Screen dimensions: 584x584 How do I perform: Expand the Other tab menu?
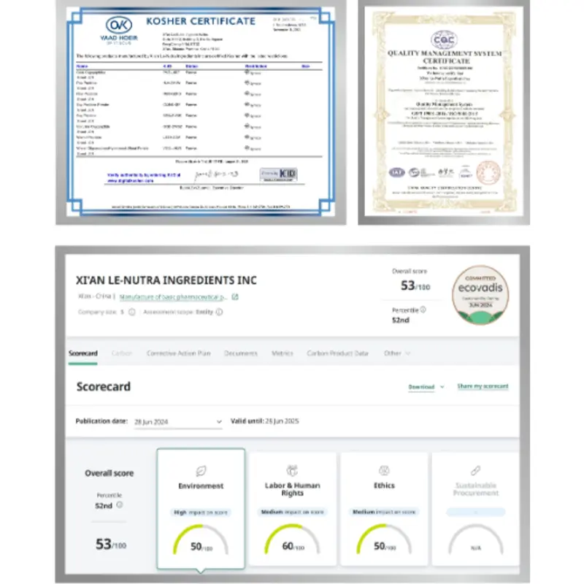(396, 353)
